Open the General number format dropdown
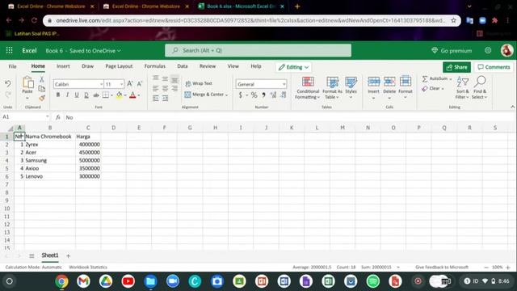 click(284, 84)
